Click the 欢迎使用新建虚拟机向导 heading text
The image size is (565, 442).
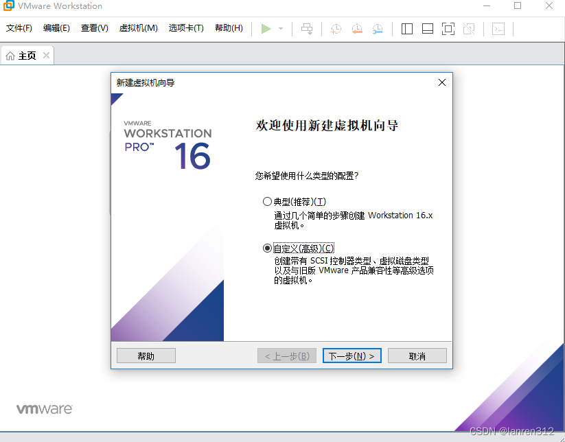327,126
